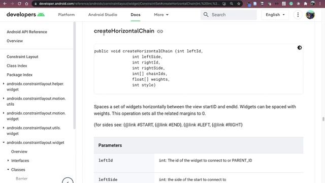Focus the Search input field
The image size is (325, 183).
[x=229, y=15]
